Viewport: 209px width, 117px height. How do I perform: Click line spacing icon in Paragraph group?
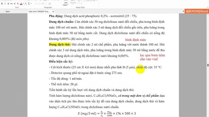pyautogui.click(x=50, y=4)
